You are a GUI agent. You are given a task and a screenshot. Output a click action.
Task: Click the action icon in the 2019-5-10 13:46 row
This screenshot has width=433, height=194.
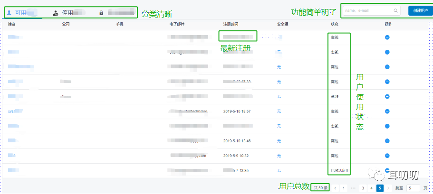(x=387, y=141)
